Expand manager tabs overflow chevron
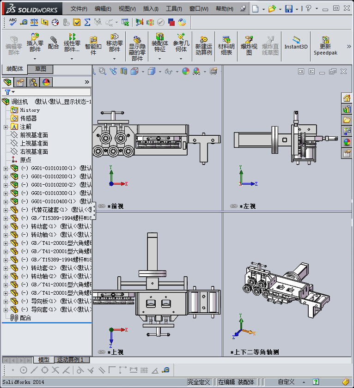The height and width of the screenshot is (388, 354). [87, 82]
